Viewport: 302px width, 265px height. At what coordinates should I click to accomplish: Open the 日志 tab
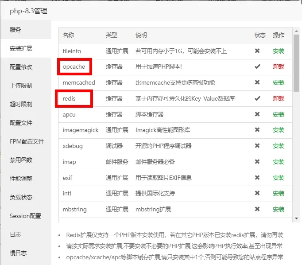[x=26, y=234]
